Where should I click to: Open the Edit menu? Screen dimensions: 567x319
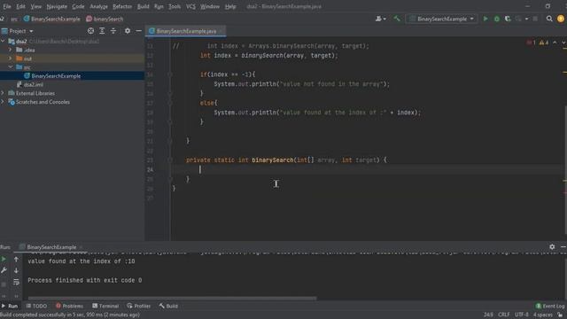pos(20,6)
